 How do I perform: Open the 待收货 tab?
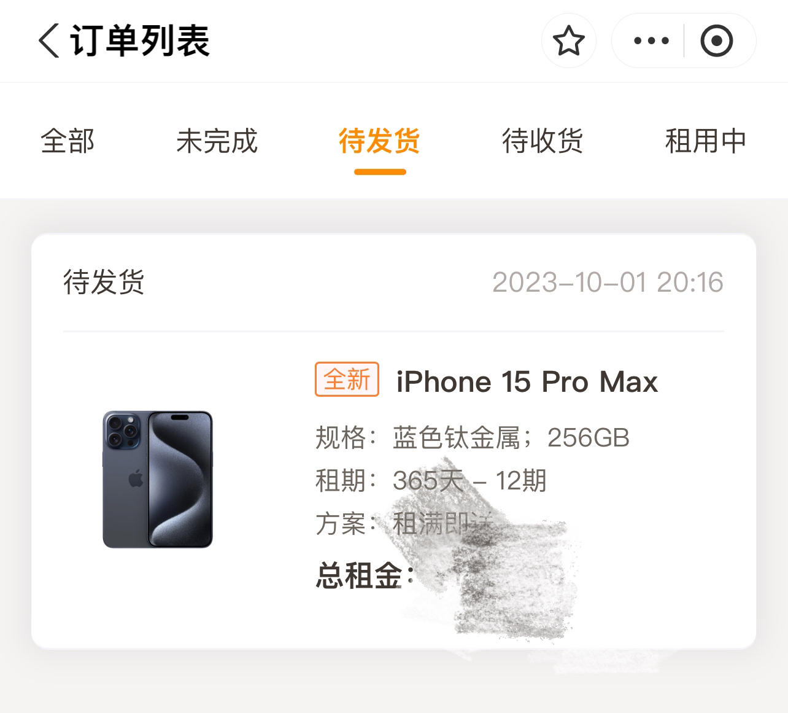coord(543,141)
